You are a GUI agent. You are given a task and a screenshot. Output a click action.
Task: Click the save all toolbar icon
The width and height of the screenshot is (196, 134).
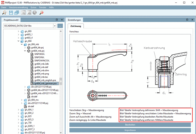click(x=17, y=12)
